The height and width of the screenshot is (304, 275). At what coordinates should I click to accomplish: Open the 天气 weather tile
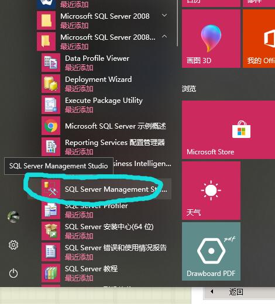coord(211,191)
